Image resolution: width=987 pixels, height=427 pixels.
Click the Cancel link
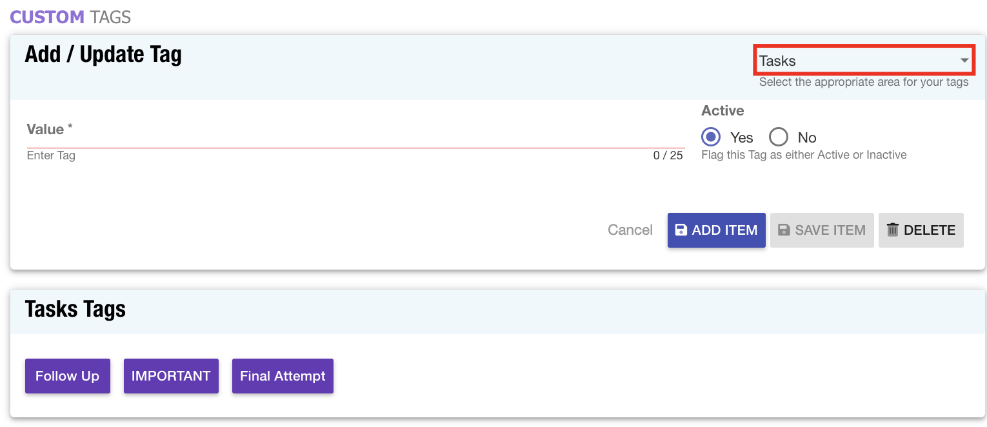coord(630,230)
